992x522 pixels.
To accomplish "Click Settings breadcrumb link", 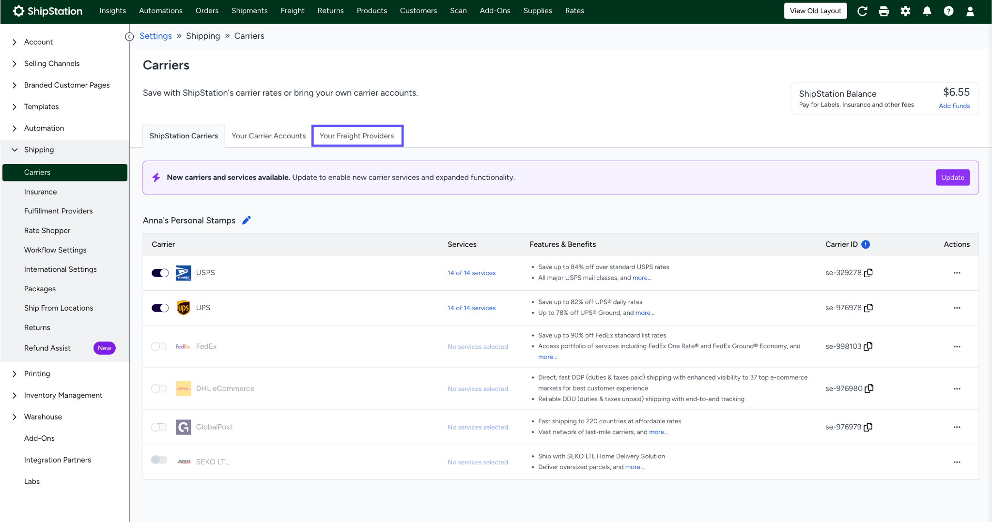I will point(155,36).
